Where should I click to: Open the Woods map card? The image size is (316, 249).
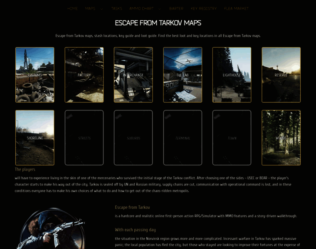tap(281, 138)
